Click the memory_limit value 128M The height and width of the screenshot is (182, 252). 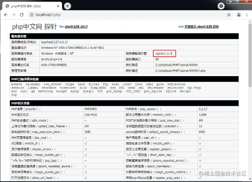(x=203, y=115)
